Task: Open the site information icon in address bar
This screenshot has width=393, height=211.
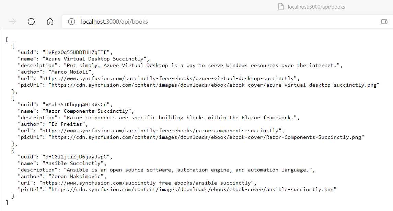Action: pyautogui.click(x=71, y=21)
